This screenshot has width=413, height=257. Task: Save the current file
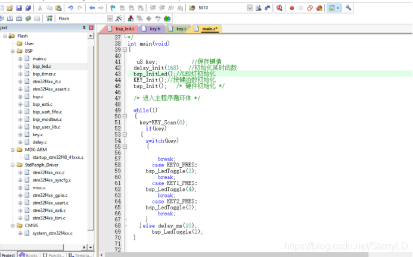(x=19, y=8)
